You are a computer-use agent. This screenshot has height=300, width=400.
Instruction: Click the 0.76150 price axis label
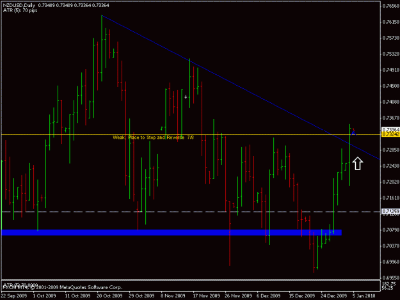(x=391, y=22)
